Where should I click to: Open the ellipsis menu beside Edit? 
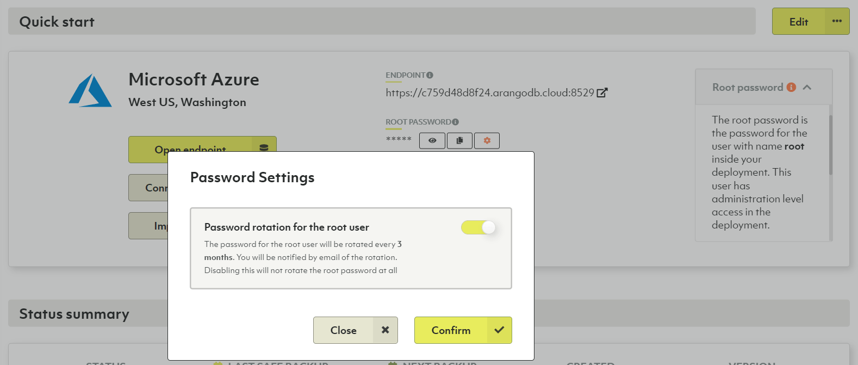[837, 22]
